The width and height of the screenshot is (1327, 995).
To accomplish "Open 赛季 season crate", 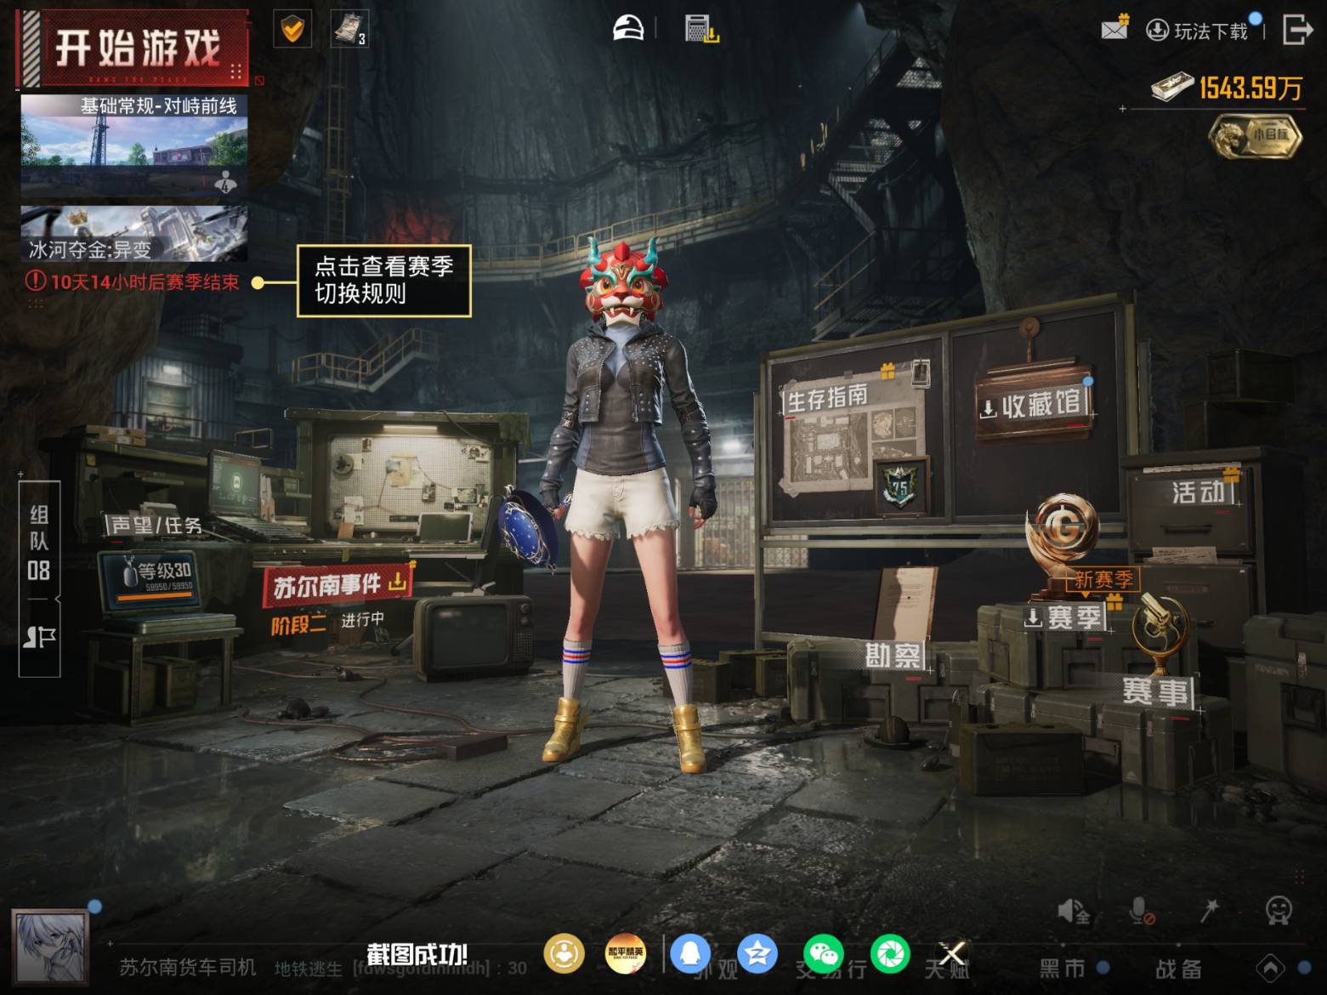I will (1064, 618).
